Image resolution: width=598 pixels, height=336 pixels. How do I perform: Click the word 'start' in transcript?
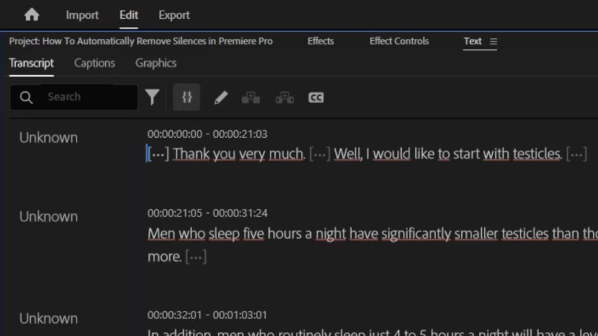[x=466, y=154]
